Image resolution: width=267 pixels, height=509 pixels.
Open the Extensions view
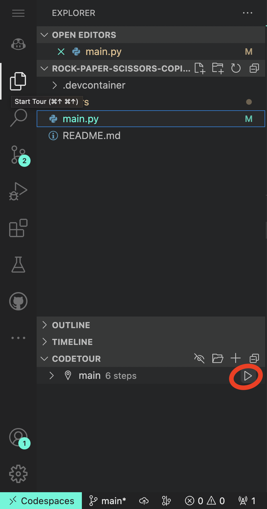point(18,228)
